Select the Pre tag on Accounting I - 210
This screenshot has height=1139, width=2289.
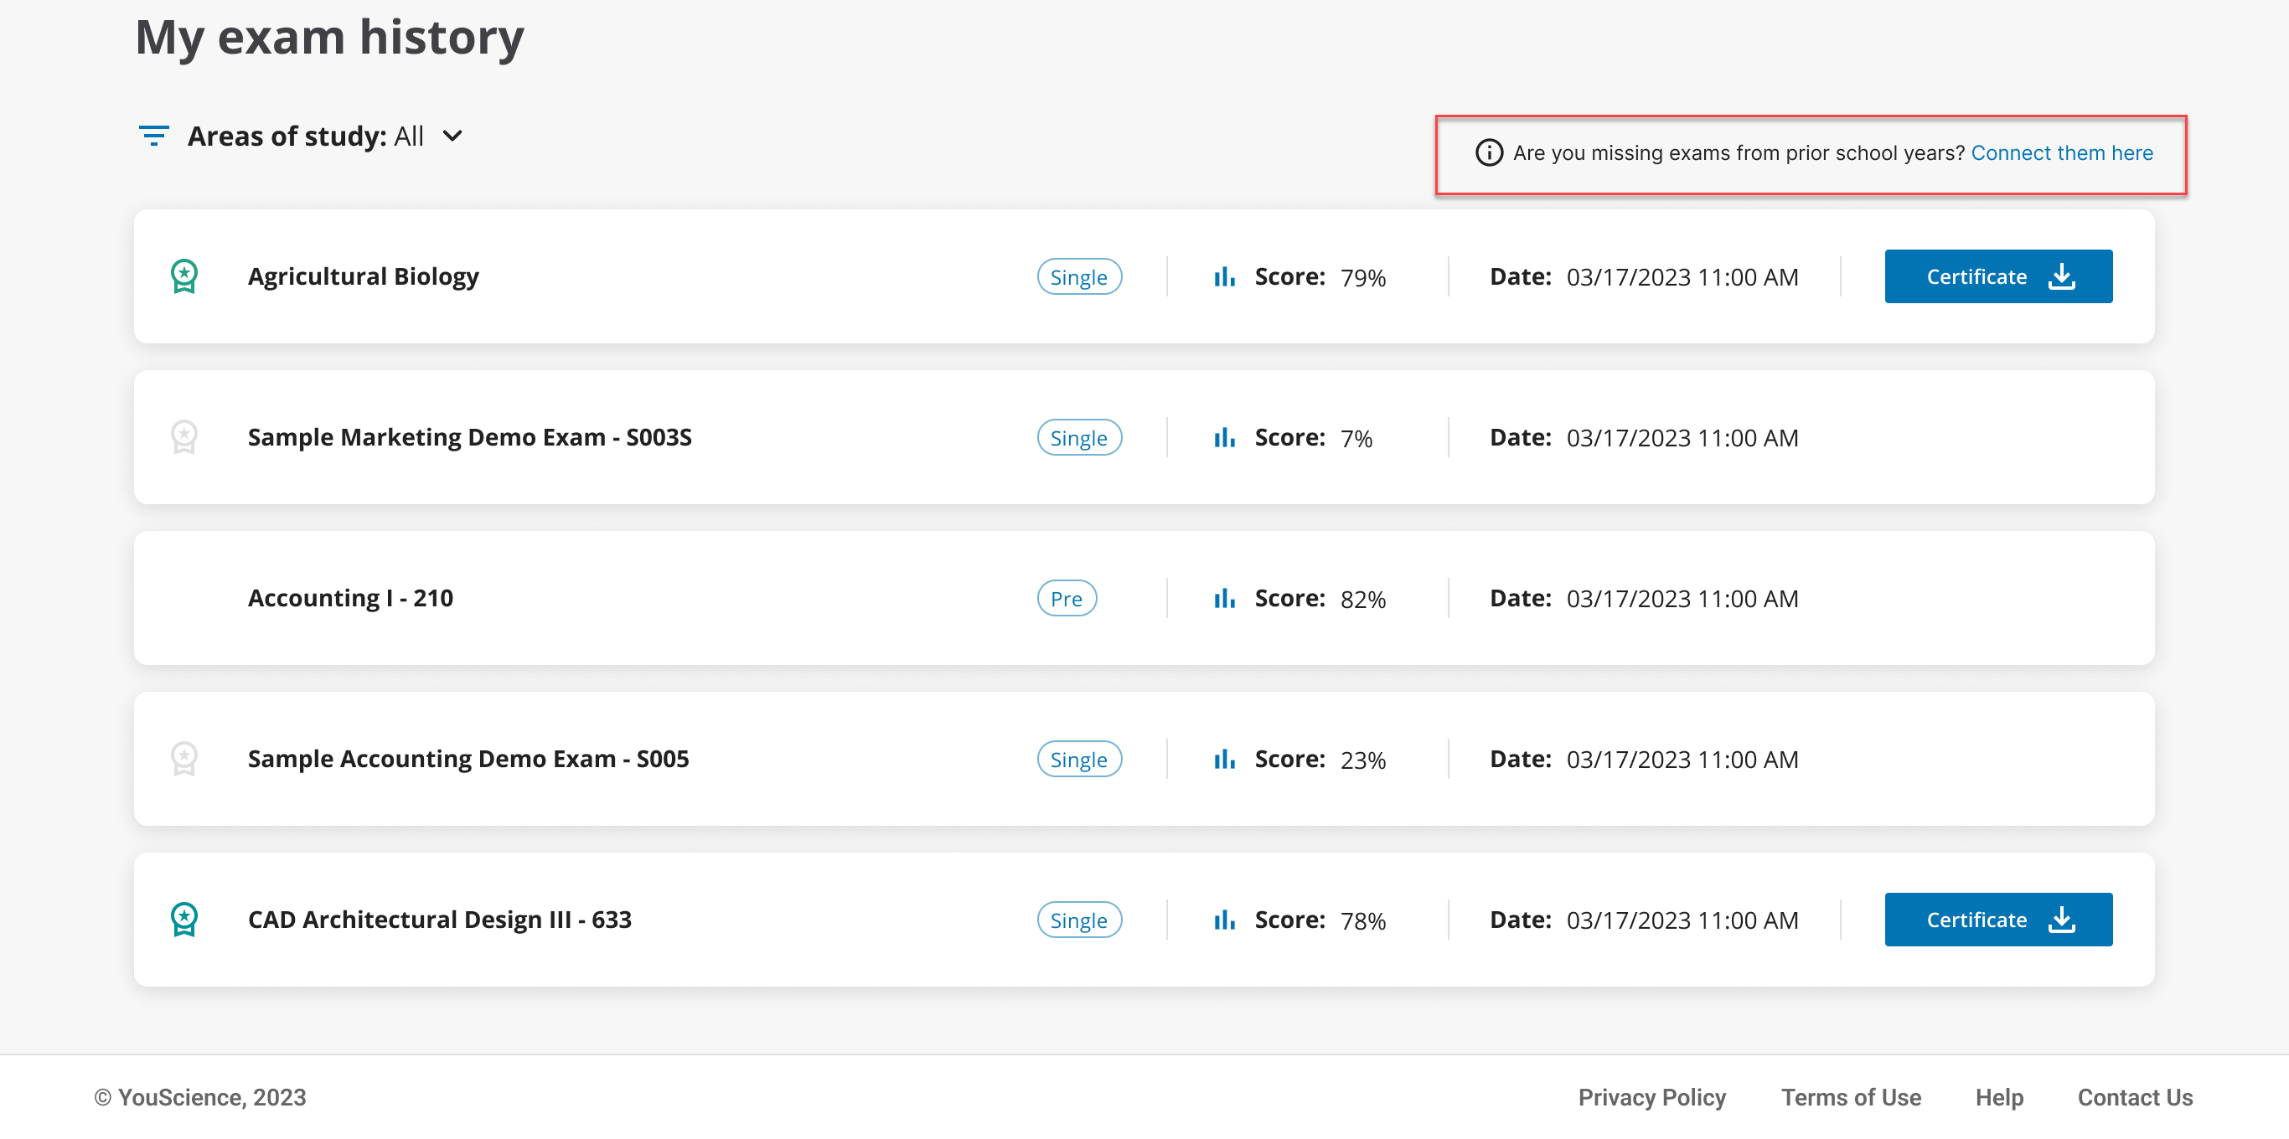point(1066,599)
